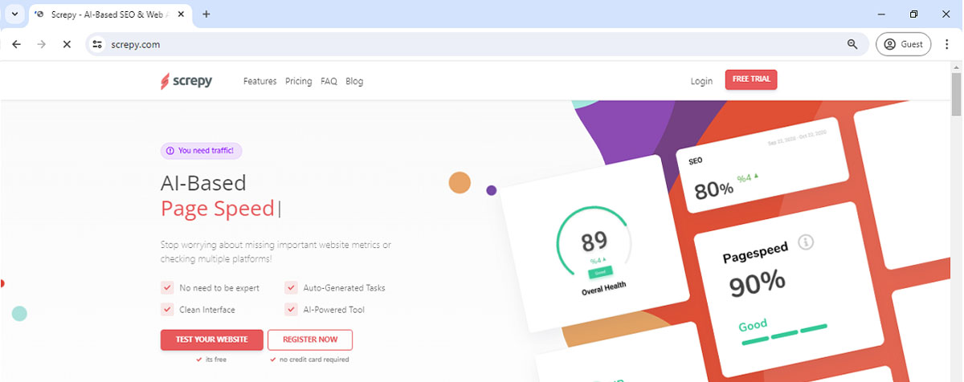
Task: Stop page loading with X button
Action: [x=67, y=44]
